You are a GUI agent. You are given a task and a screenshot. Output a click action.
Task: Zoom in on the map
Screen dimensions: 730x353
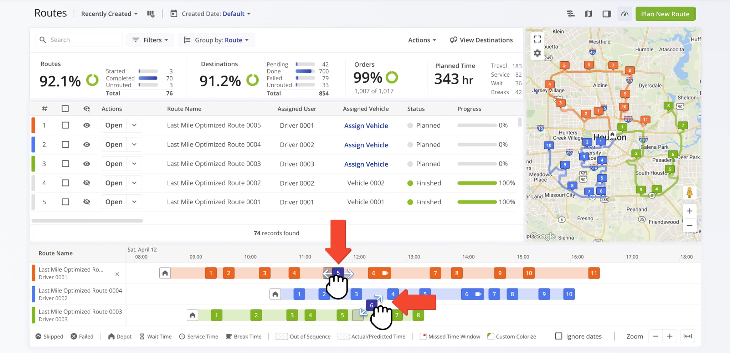(x=689, y=211)
